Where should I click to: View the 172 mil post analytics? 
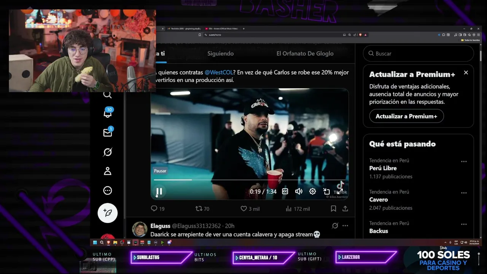298,209
